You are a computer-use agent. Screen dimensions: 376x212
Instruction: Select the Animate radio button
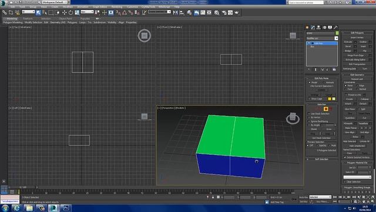pos(324,82)
